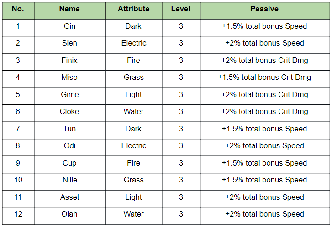This screenshot has width=332, height=228.
Task: Click the name cell 'Gin'
Action: point(69,26)
